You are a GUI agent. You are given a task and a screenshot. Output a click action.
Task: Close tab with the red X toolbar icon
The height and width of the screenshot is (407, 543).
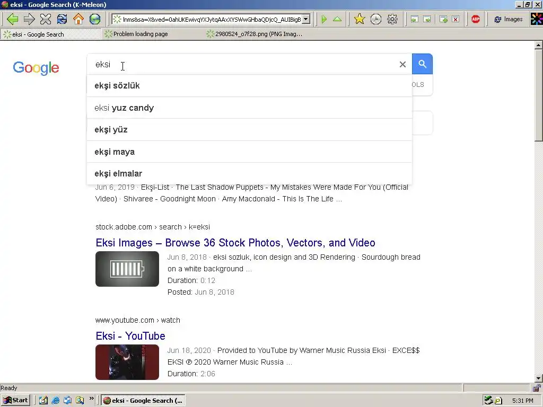click(x=456, y=20)
